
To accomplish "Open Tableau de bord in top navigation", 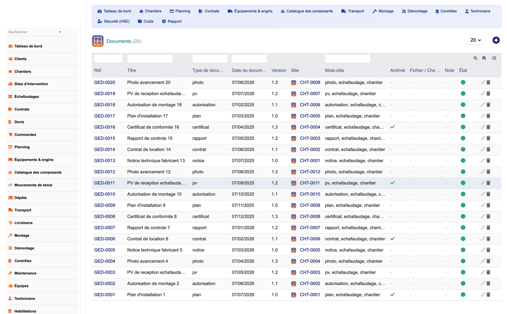I will (x=114, y=11).
